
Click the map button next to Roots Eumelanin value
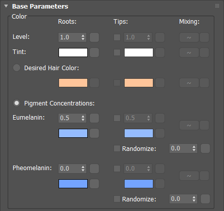point(94,118)
